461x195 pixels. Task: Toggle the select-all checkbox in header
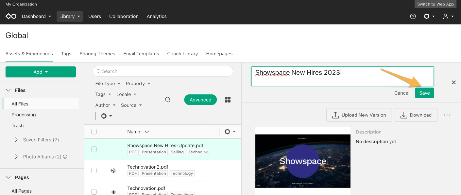point(94,132)
